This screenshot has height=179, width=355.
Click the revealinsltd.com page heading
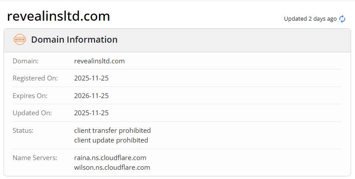[59, 16]
